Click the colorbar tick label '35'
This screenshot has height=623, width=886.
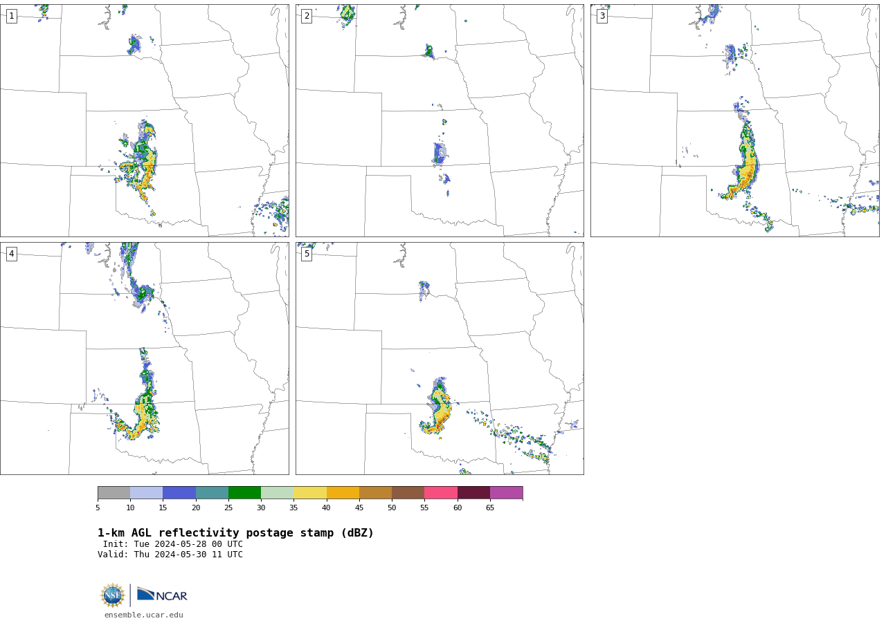coord(293,508)
